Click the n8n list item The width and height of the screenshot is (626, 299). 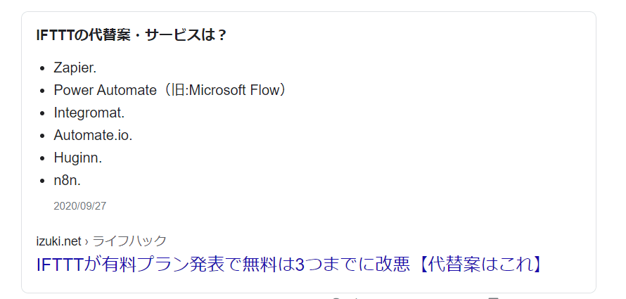point(67,180)
